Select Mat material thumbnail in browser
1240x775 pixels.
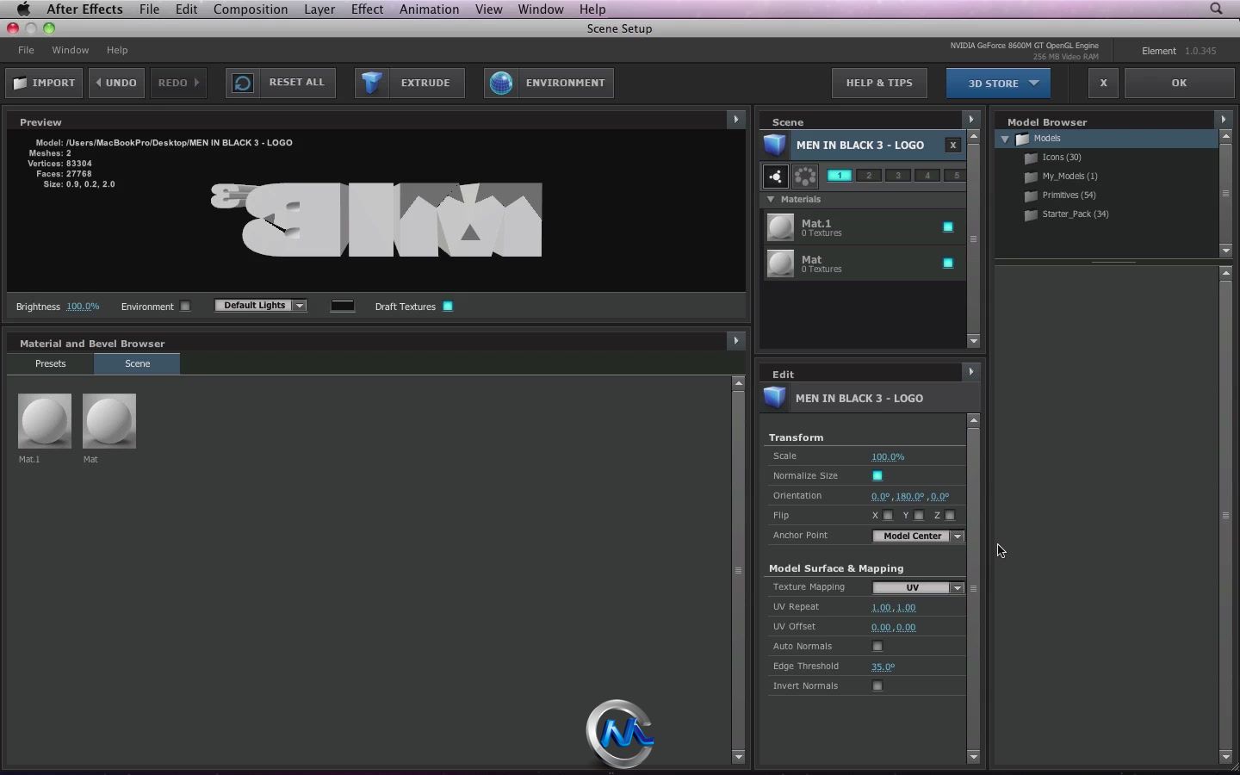[109, 421]
